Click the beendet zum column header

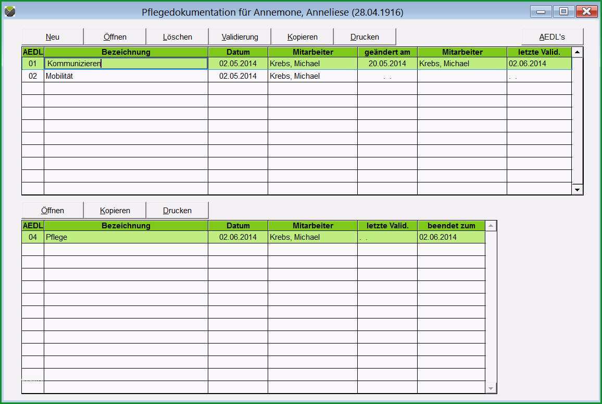[451, 226]
